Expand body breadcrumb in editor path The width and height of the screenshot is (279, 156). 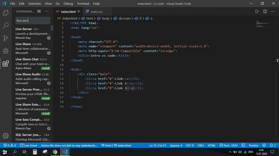coord(105,18)
